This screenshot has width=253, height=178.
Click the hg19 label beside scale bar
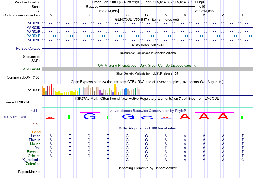[201, 7]
